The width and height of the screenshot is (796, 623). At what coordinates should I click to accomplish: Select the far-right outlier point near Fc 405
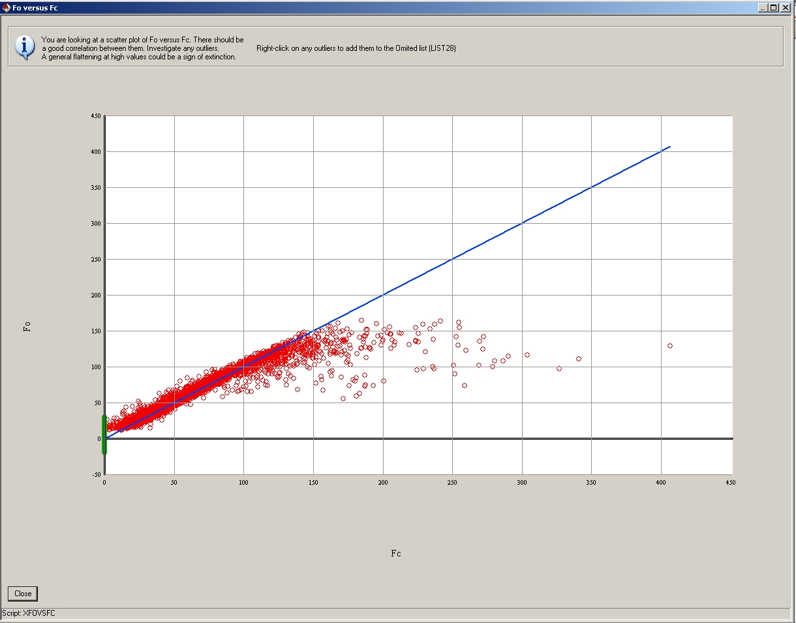pos(669,346)
